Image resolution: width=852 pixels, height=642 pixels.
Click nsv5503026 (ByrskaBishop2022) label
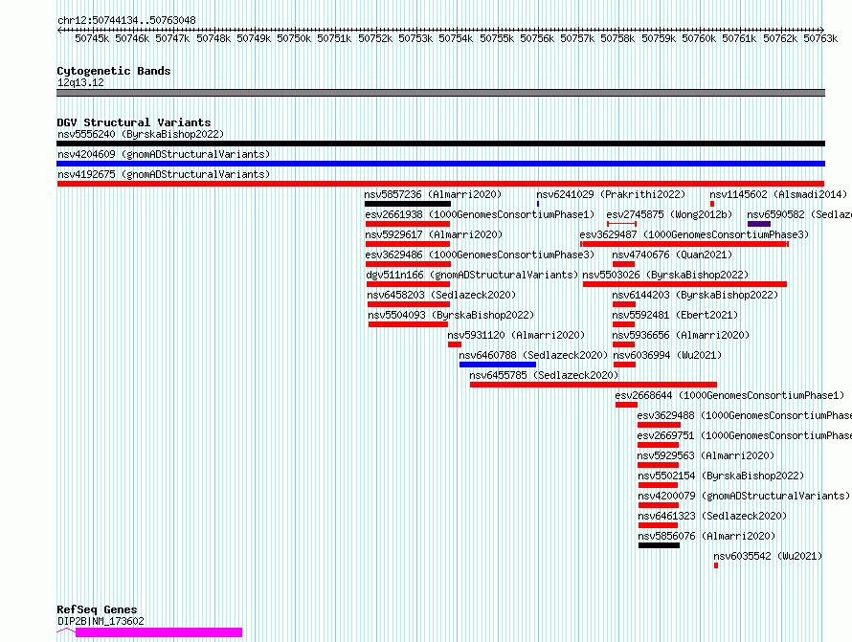point(665,275)
